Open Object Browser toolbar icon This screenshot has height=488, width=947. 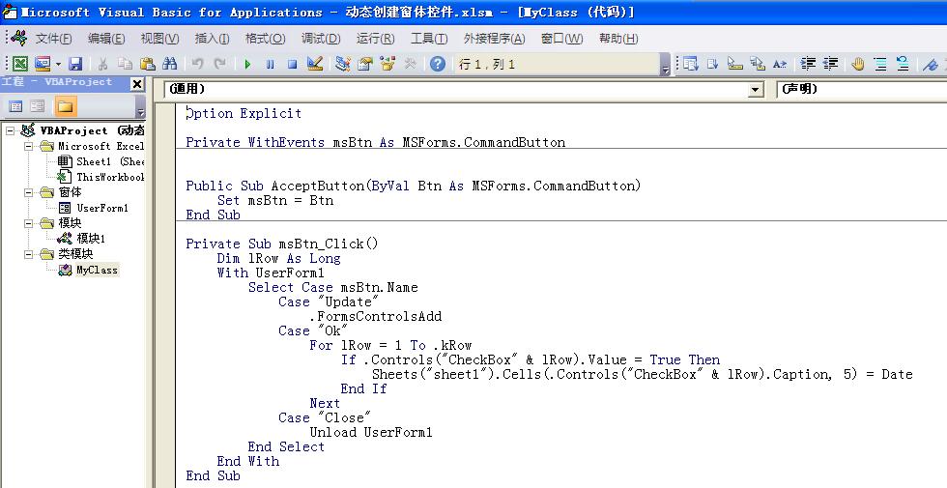[x=387, y=64]
